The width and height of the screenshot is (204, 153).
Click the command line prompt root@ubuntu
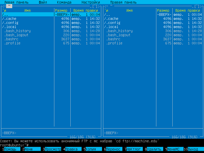tap(13, 145)
